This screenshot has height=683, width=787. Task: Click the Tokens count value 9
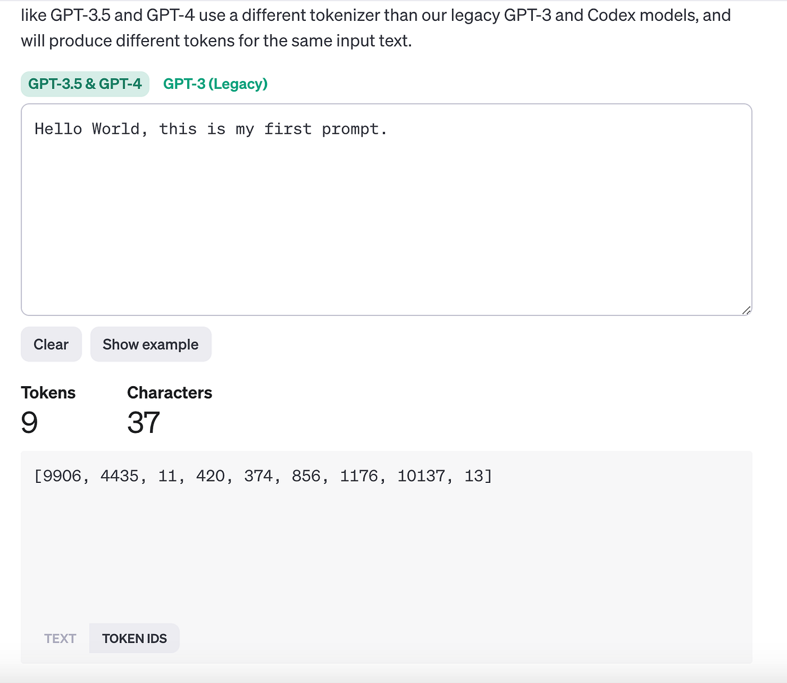(29, 423)
